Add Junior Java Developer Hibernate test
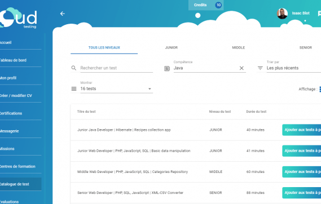This screenshot has height=204, width=321. point(302,130)
